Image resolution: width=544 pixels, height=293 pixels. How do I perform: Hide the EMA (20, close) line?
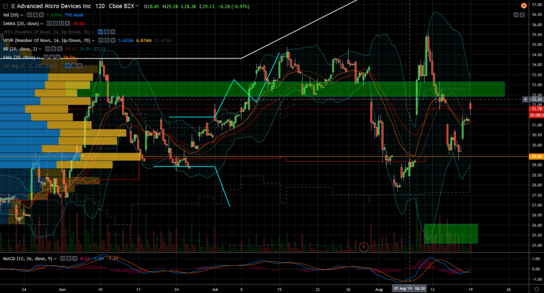tap(46, 57)
